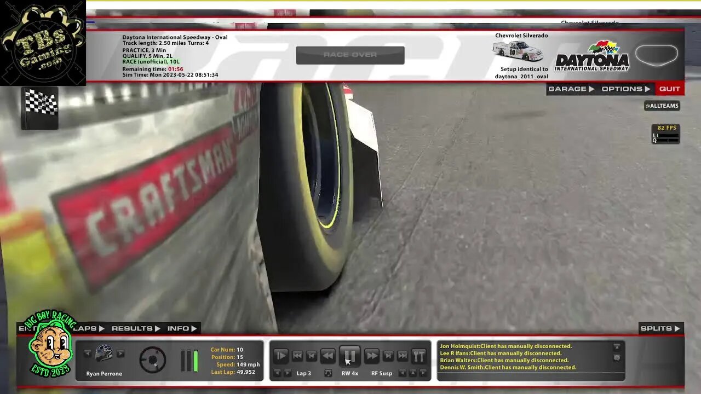Click the checkered flag icon

click(40, 108)
